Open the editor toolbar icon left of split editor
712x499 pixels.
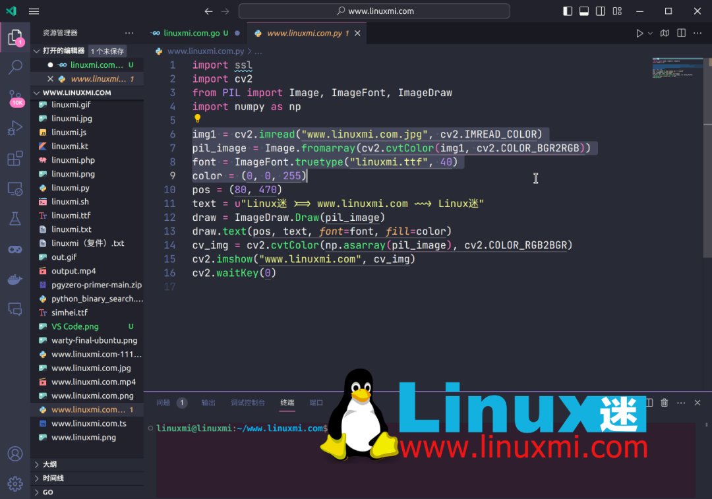coord(665,33)
